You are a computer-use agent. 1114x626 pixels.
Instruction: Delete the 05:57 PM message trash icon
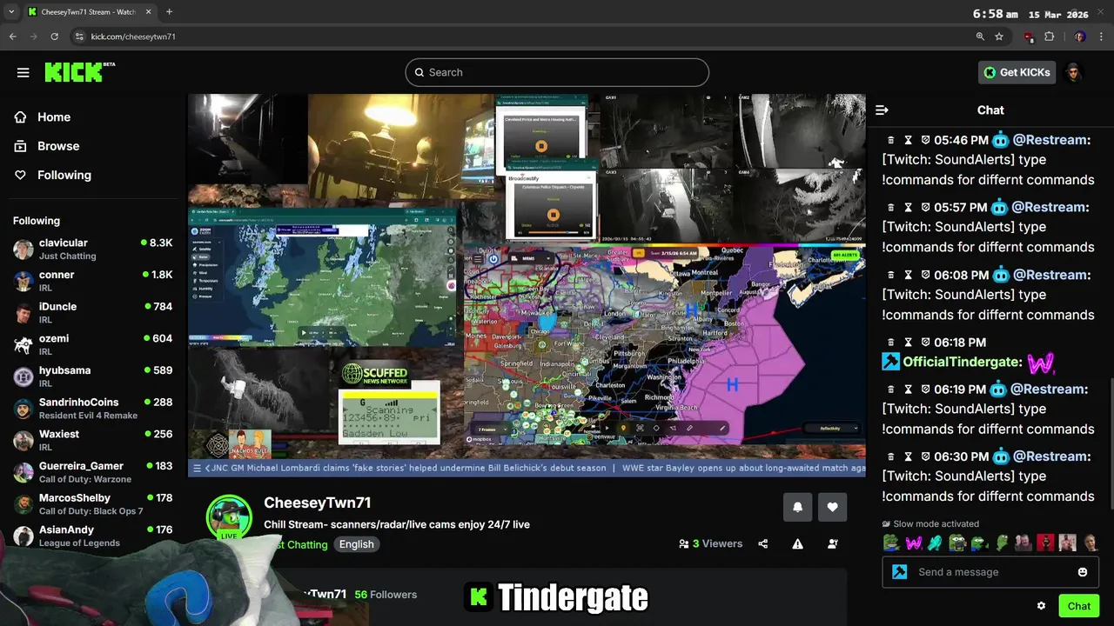pos(890,208)
